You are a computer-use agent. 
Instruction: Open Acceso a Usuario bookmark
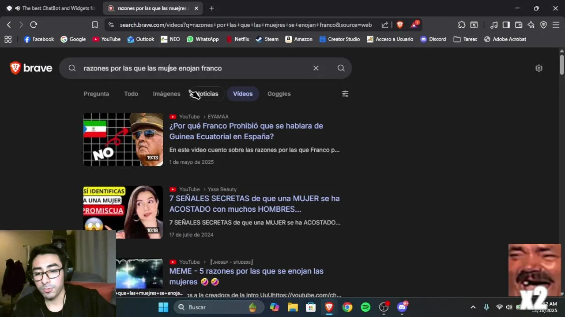point(390,39)
